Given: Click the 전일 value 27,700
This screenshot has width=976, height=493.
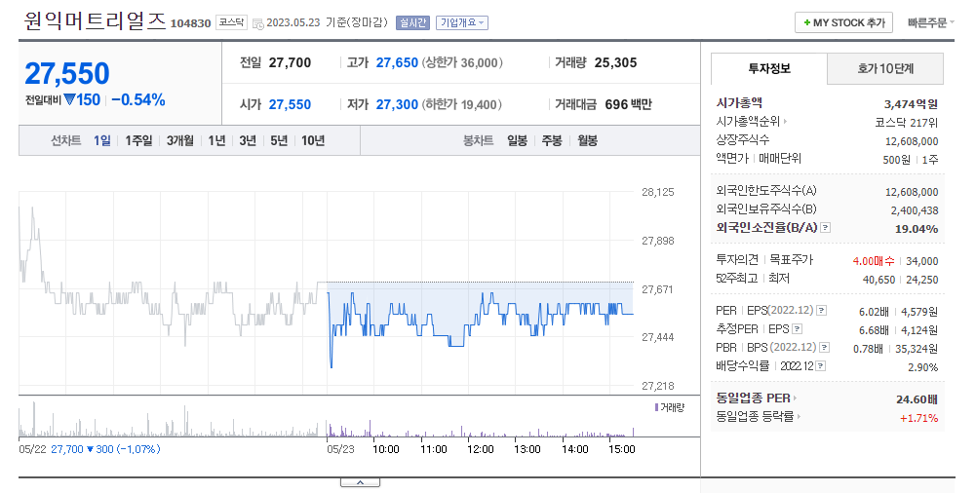Looking at the screenshot, I should tap(290, 62).
